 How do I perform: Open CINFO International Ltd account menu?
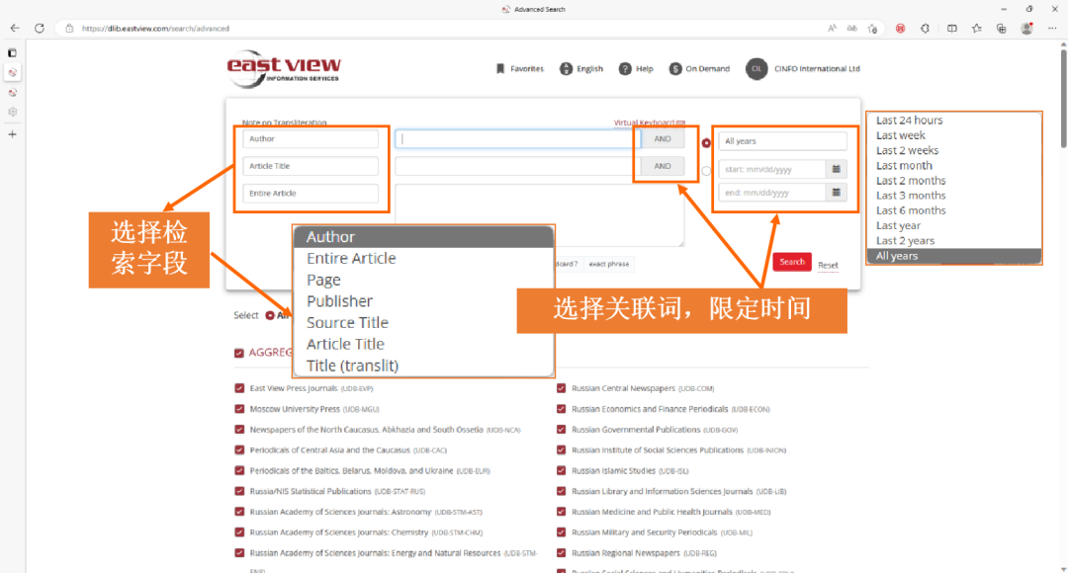click(803, 69)
